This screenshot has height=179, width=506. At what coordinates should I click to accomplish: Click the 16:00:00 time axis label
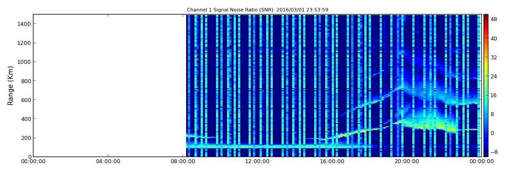click(331, 161)
